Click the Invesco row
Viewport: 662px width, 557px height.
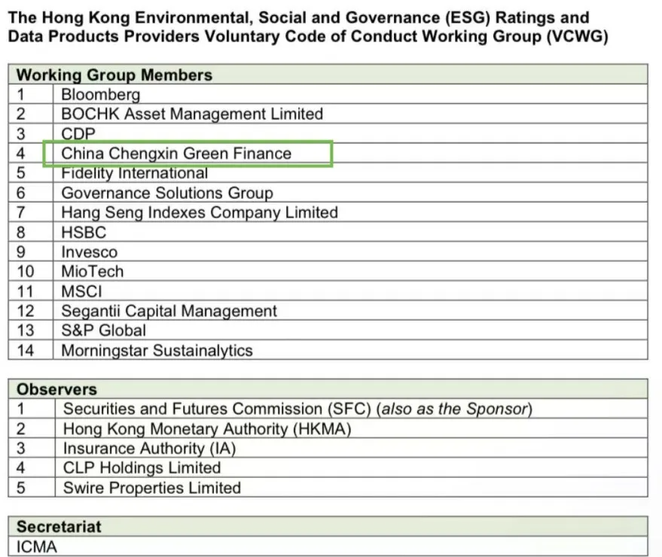(89, 252)
